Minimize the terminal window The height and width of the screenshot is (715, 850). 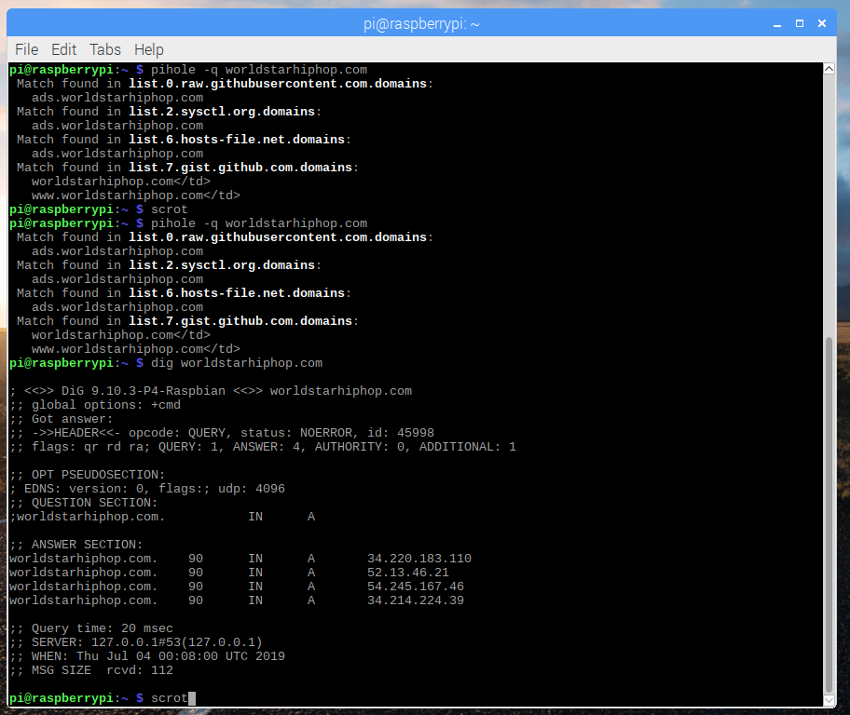pos(777,24)
